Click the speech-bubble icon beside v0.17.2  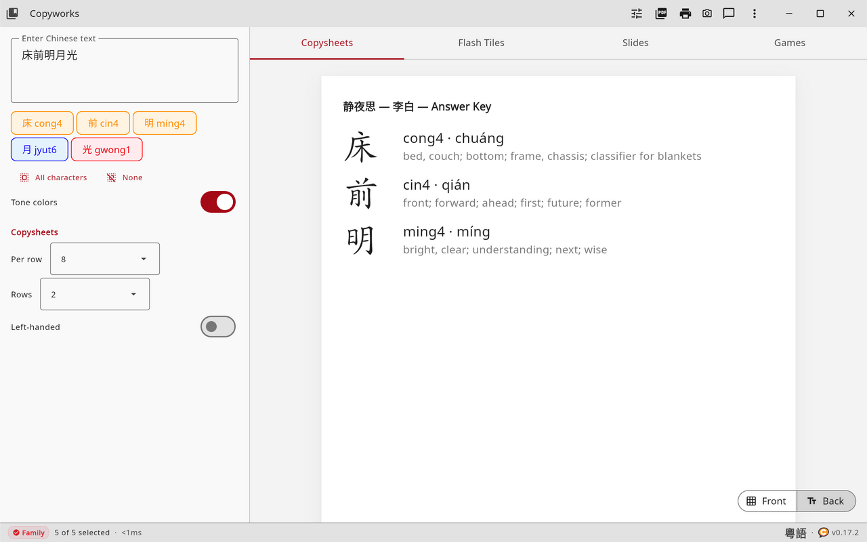coord(824,533)
